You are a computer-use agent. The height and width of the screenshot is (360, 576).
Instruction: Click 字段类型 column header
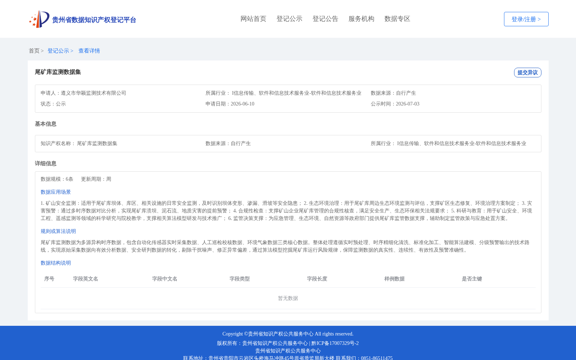[240, 279]
